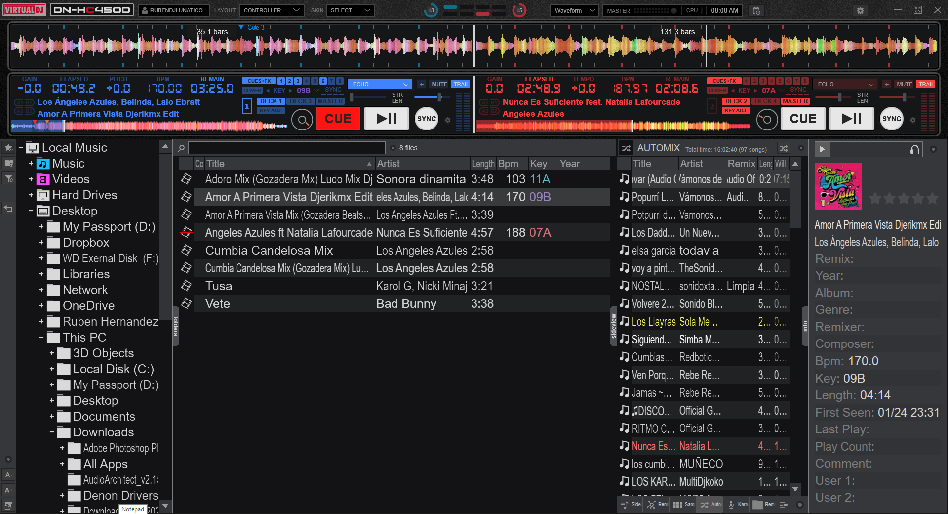This screenshot has width=948, height=514.
Task: Expand the Music folder tree node
Action: click(31, 164)
